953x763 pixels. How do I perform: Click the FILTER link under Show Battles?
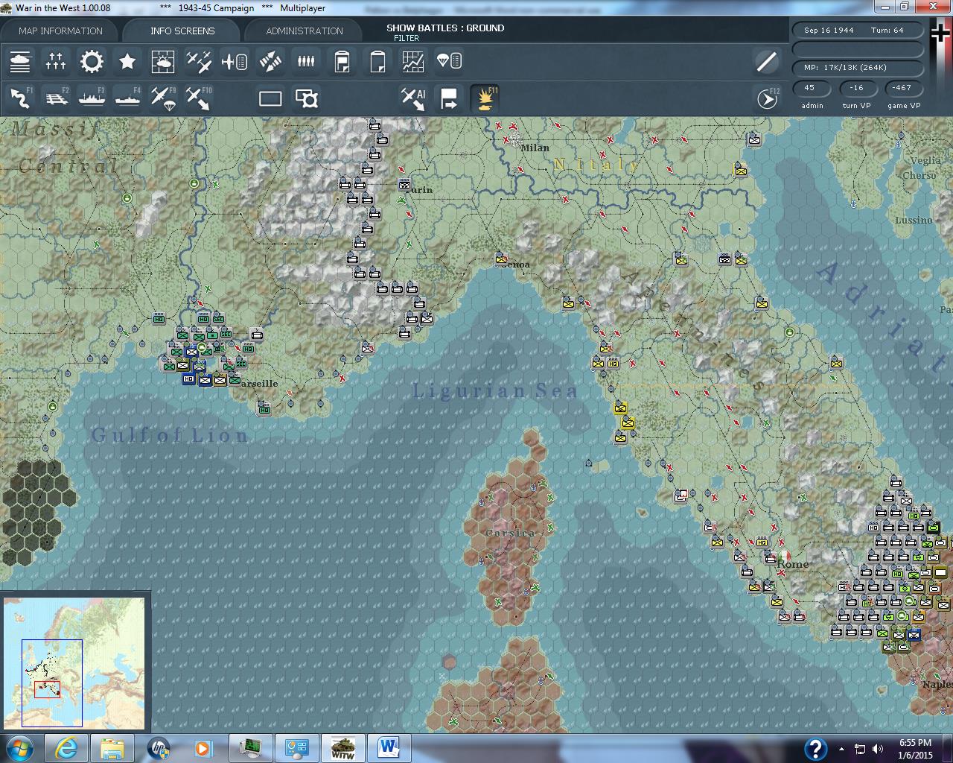tap(407, 38)
